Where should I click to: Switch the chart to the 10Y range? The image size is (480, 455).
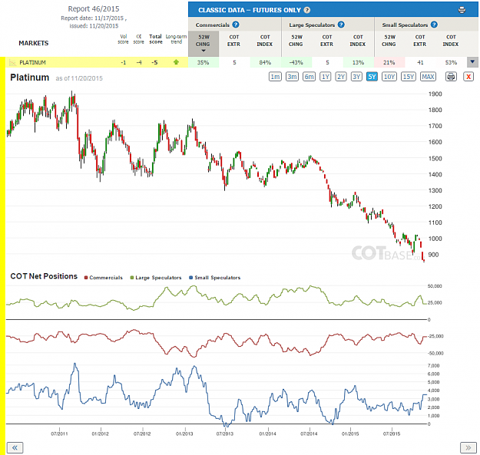coord(389,77)
